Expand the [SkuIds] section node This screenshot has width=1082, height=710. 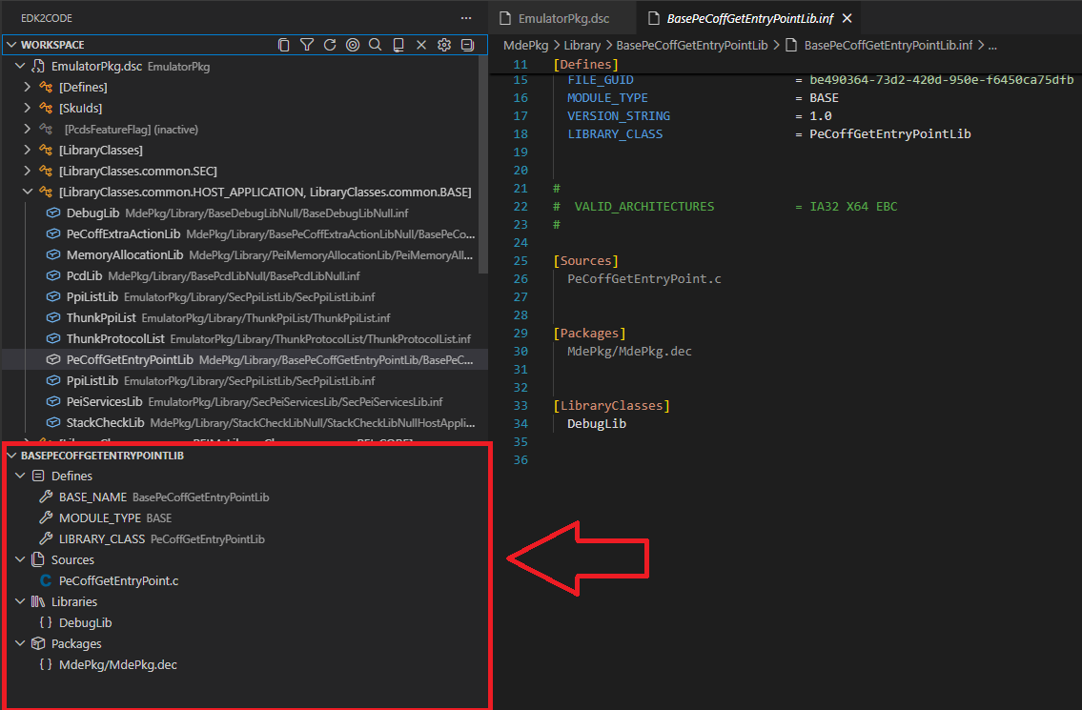tap(27, 109)
